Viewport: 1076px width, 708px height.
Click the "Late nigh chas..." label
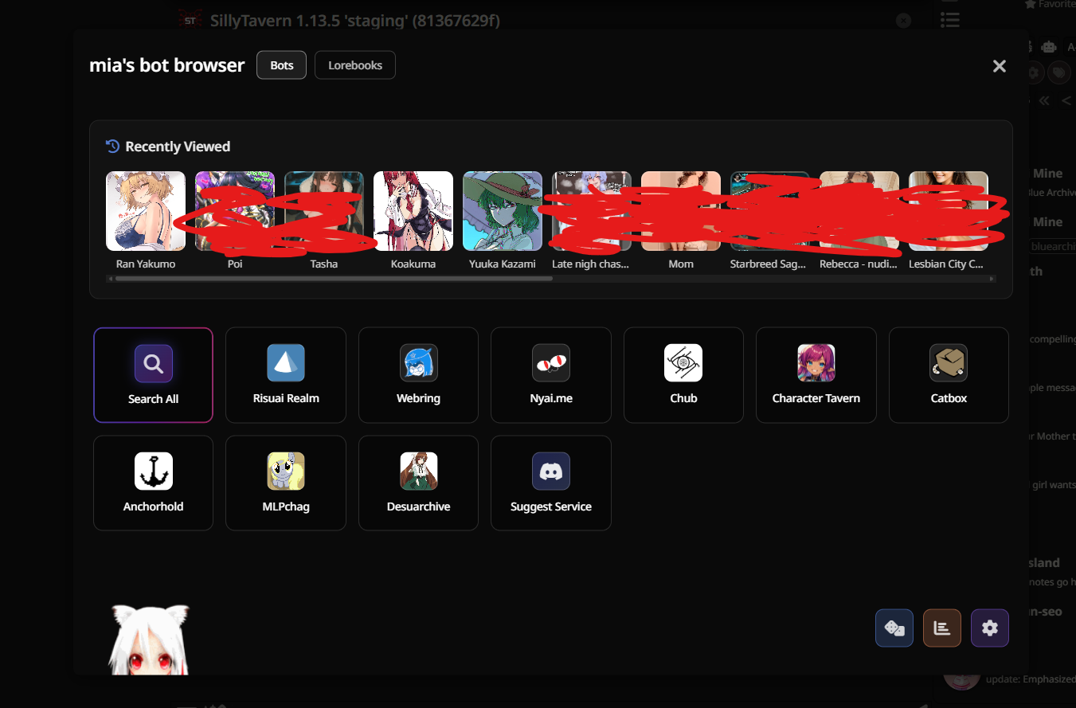click(591, 264)
